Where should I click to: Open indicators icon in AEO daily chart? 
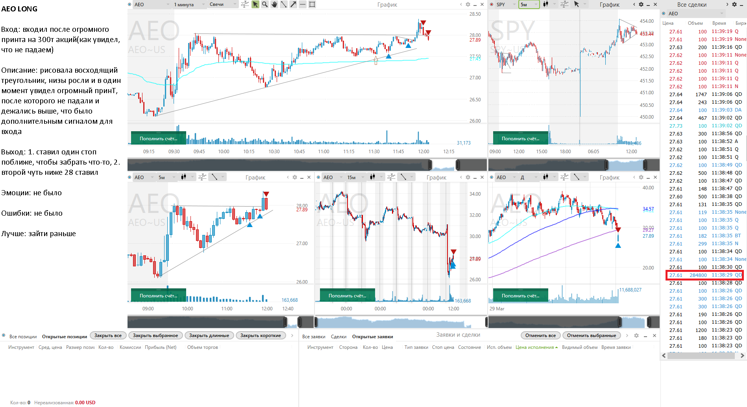coord(564,177)
